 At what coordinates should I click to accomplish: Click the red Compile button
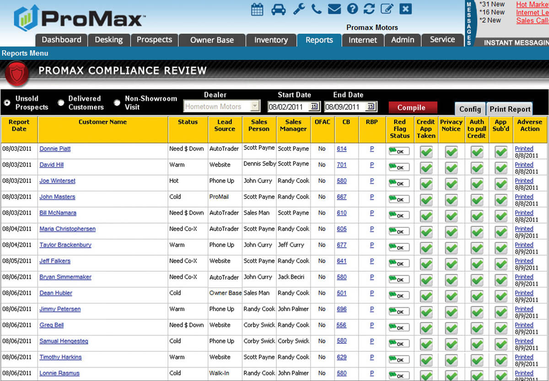tap(413, 107)
